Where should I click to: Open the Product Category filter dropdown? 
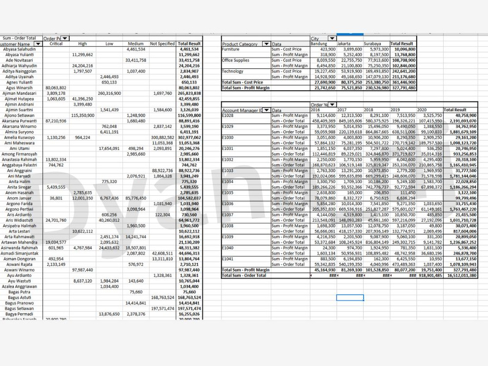[x=266, y=44]
